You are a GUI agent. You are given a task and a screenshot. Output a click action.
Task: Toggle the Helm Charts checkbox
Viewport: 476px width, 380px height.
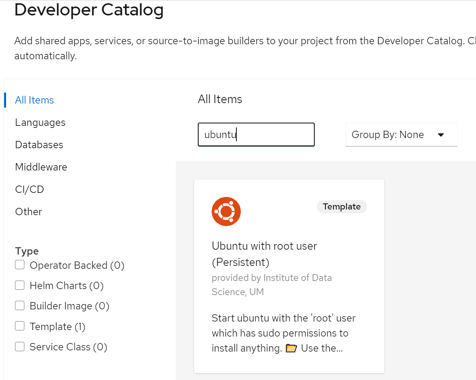pyautogui.click(x=20, y=285)
